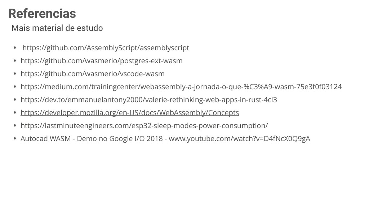The height and width of the screenshot is (207, 369).
Task: Select the bullet before the medium.com link
Action: tap(15, 87)
